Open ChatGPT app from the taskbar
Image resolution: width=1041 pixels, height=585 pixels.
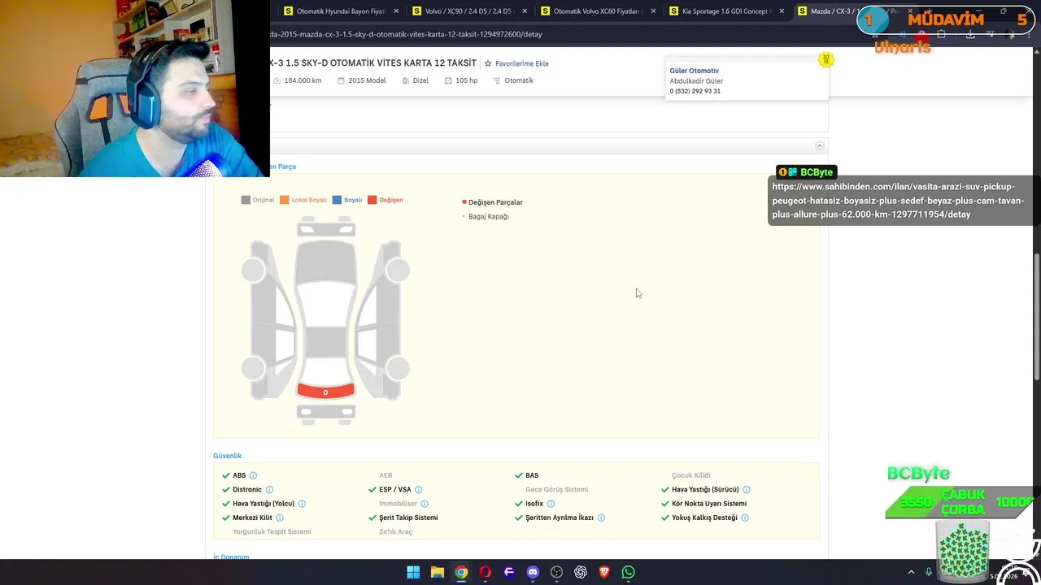[x=581, y=572]
